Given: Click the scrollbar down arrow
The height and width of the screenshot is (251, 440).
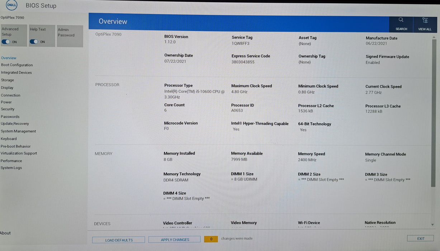Looking at the screenshot, I should 432,225.
